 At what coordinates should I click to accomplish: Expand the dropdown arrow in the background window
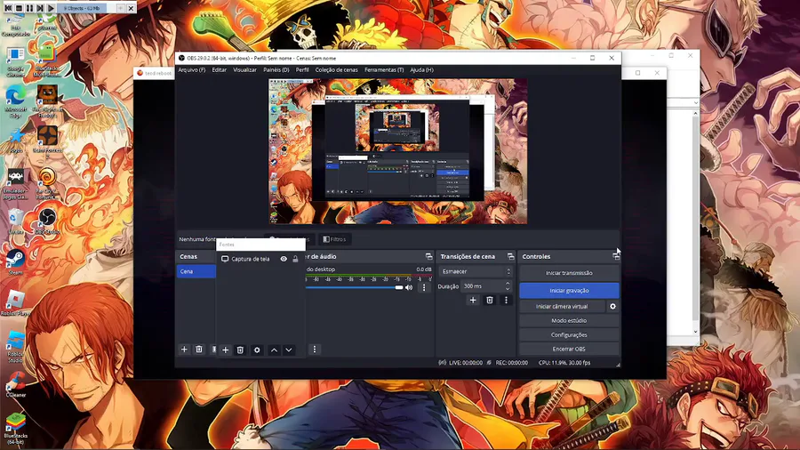click(x=695, y=102)
